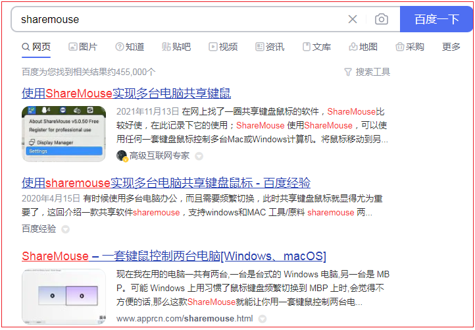475x330 pixels.
Task: Click the 2020年4月15日 date text
Action: click(51, 199)
